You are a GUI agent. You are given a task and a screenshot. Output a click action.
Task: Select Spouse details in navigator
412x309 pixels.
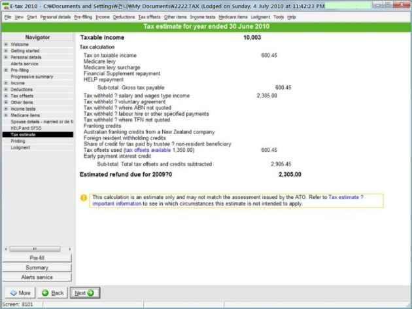[x=42, y=122]
